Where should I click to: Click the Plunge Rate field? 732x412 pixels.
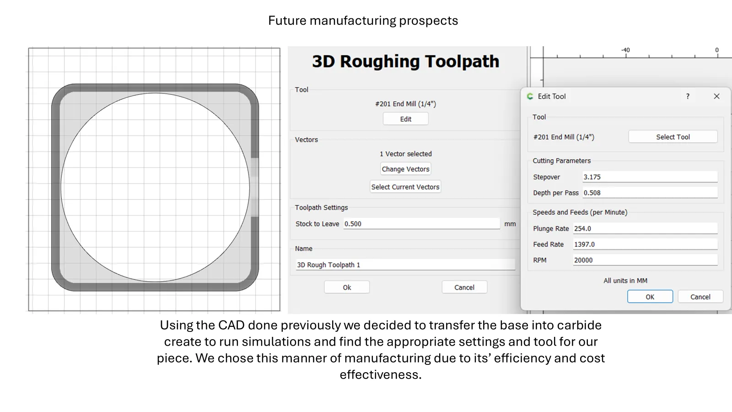coord(646,228)
